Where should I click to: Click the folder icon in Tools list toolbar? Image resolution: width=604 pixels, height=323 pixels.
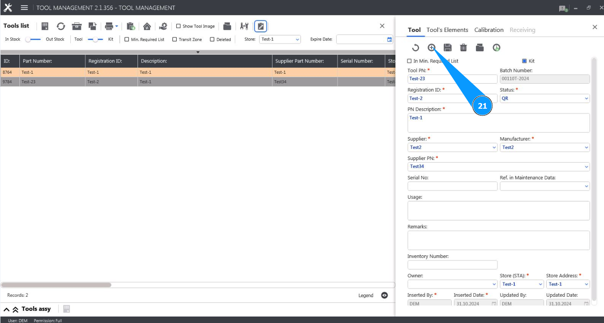pos(227,26)
